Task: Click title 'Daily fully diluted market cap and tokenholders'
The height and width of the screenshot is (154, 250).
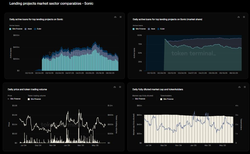Action: pyautogui.click(x=158, y=89)
